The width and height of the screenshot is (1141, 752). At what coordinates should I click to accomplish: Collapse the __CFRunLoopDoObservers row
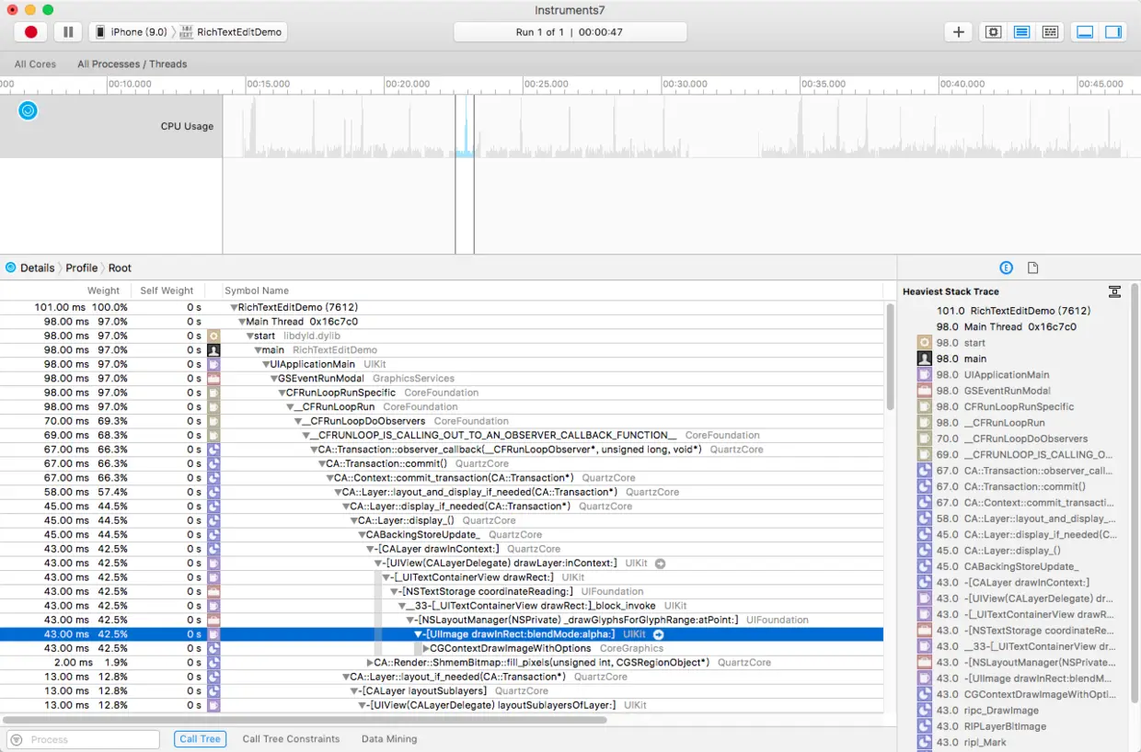click(298, 421)
